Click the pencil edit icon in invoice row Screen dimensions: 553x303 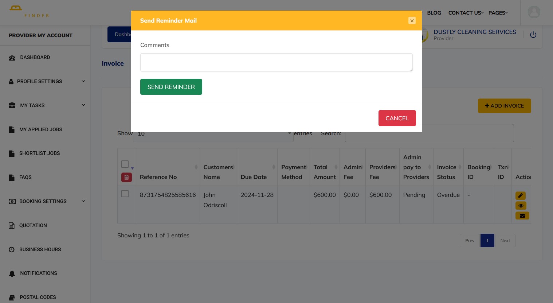(x=520, y=196)
